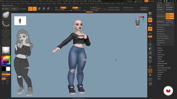Enable the Zsub button
The image size is (177, 99).
pyautogui.click(x=80, y=8)
